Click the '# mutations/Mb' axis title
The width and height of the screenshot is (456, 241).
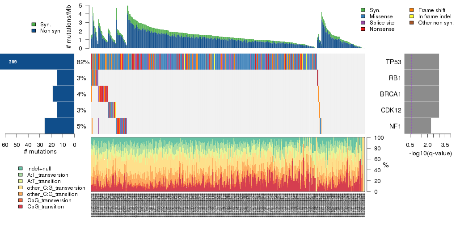pyautogui.click(x=68, y=28)
